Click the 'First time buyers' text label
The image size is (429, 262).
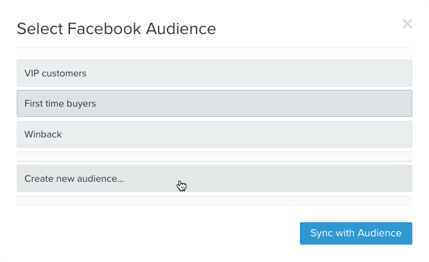click(60, 103)
